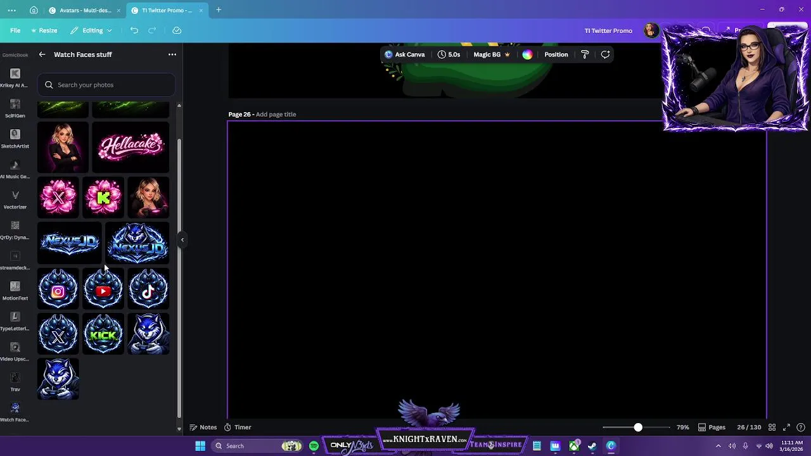Open the 5.0s page duration control
Viewport: 811px width, 456px height.
[x=449, y=54]
